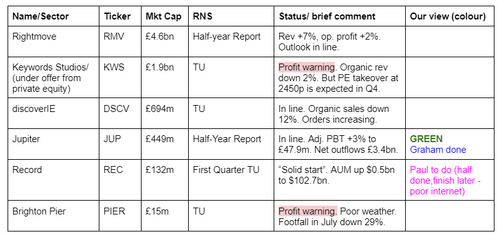Click the blue Graham done text
The width and height of the screenshot is (497, 234).
point(438,149)
